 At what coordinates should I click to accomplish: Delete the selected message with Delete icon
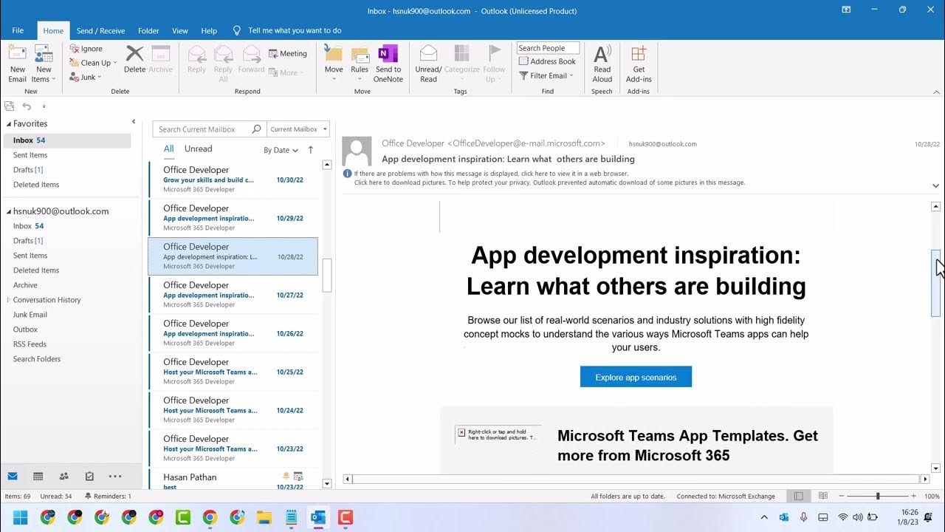pos(134,59)
